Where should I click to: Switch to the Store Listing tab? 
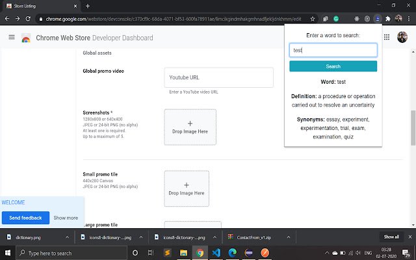pos(41,6)
